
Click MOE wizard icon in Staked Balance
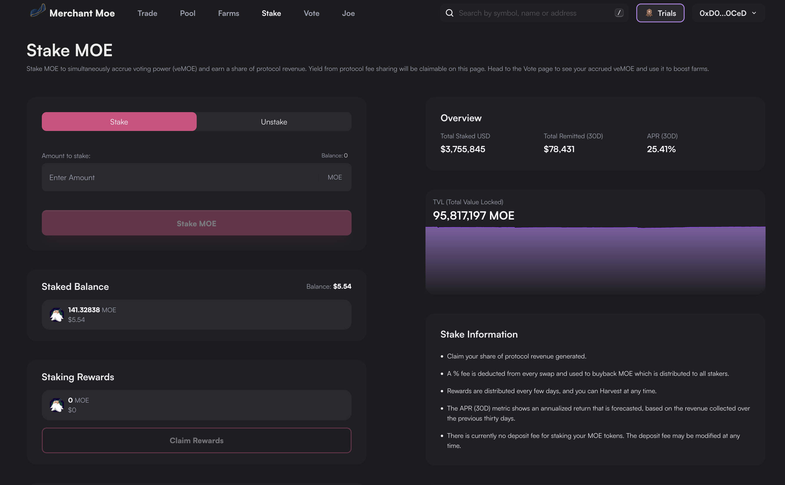[57, 315]
